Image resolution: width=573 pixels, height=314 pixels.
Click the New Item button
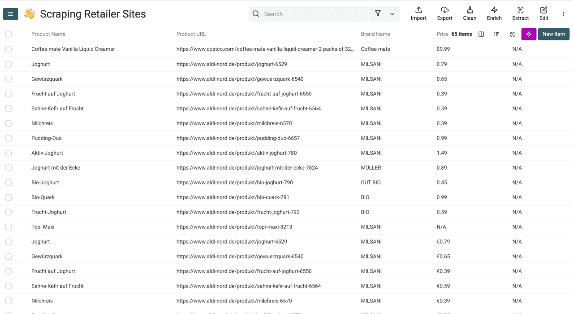coord(553,34)
